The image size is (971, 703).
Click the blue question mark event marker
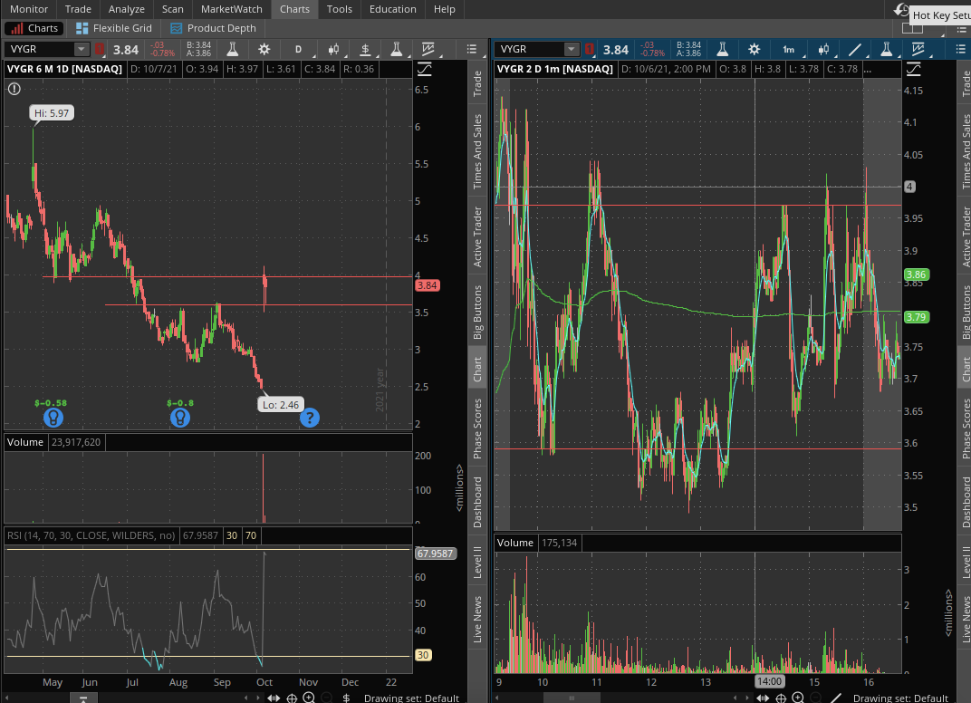310,418
